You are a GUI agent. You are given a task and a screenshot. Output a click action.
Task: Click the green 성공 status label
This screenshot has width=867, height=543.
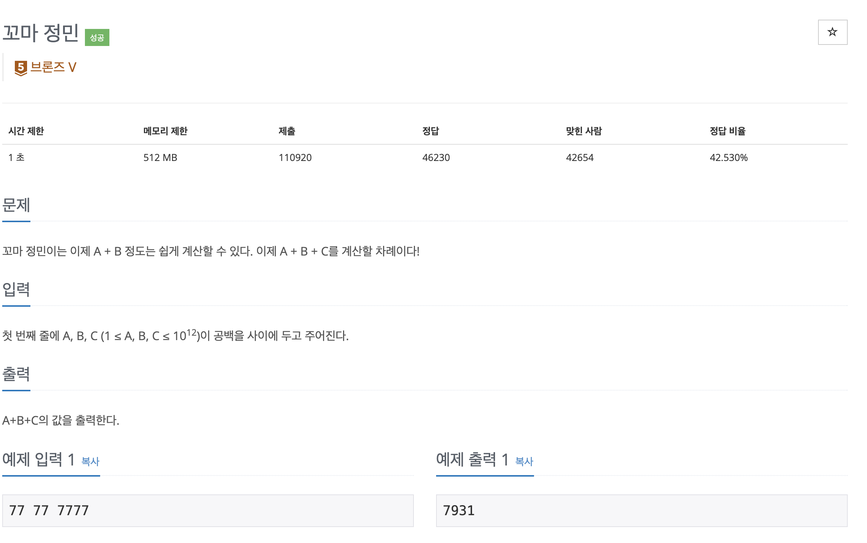[97, 37]
